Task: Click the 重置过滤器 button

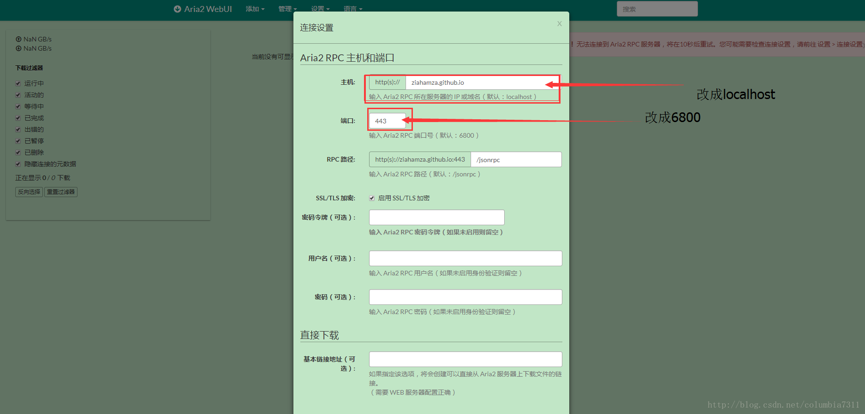Action: [x=61, y=192]
